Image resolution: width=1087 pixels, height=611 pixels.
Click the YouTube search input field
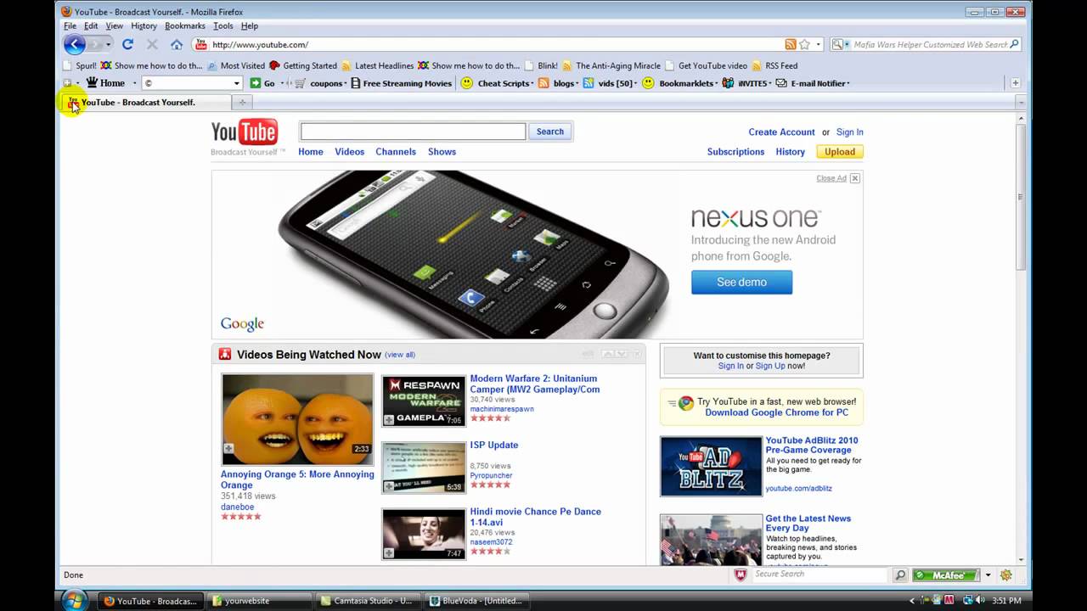[413, 132]
